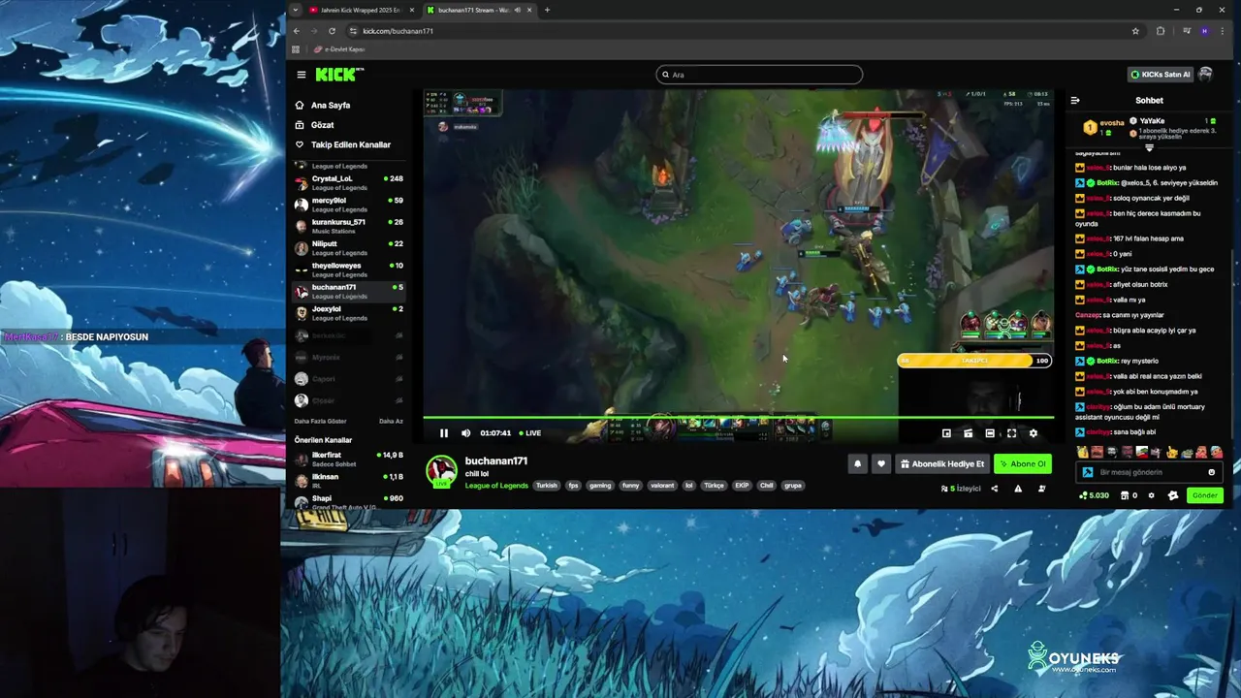Enter fullscreen mode in the player
Image resolution: width=1241 pixels, height=698 pixels.
coord(1011,433)
